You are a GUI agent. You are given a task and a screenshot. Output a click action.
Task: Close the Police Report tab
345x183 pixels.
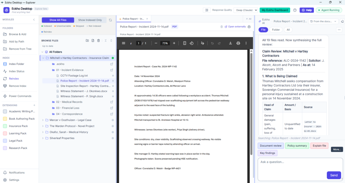(147, 19)
